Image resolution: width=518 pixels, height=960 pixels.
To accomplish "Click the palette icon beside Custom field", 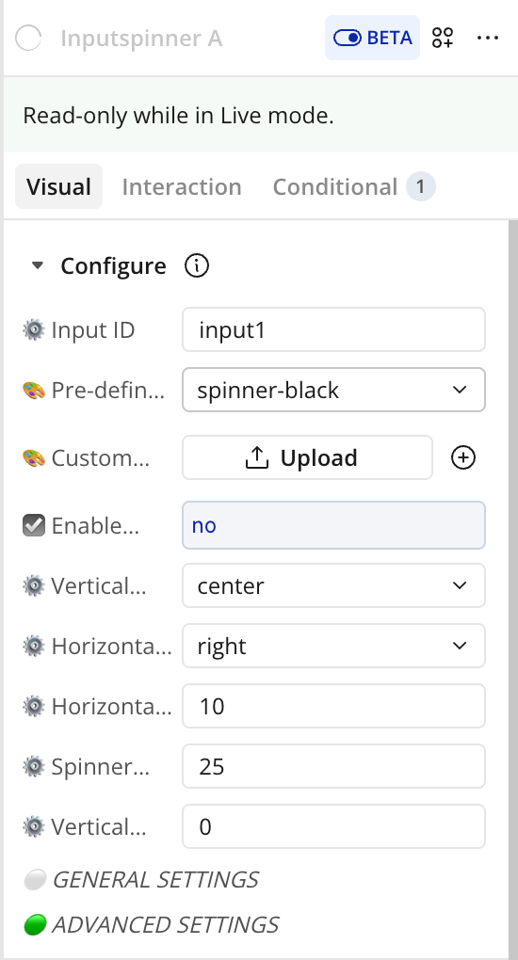I will click(34, 457).
